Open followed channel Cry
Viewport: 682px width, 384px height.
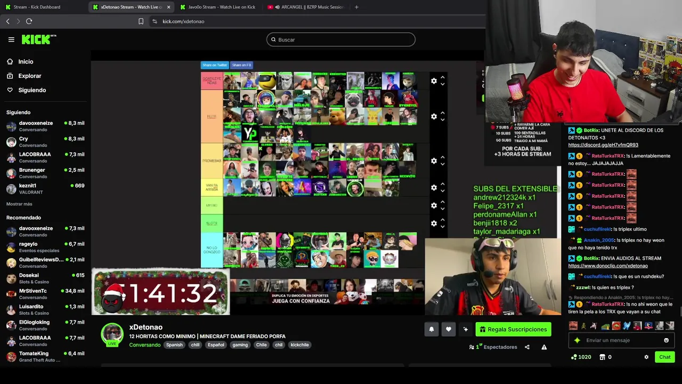coord(45,141)
